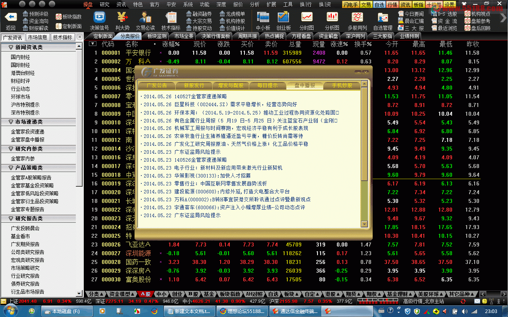Viewport: 508px width, 317px height.
Task: Select the 深圳能源 stock row name
Action: (139, 253)
